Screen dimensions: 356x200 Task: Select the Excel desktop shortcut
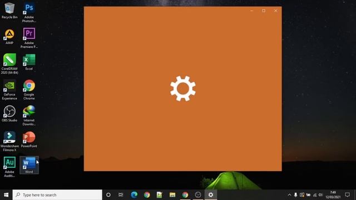(x=29, y=62)
